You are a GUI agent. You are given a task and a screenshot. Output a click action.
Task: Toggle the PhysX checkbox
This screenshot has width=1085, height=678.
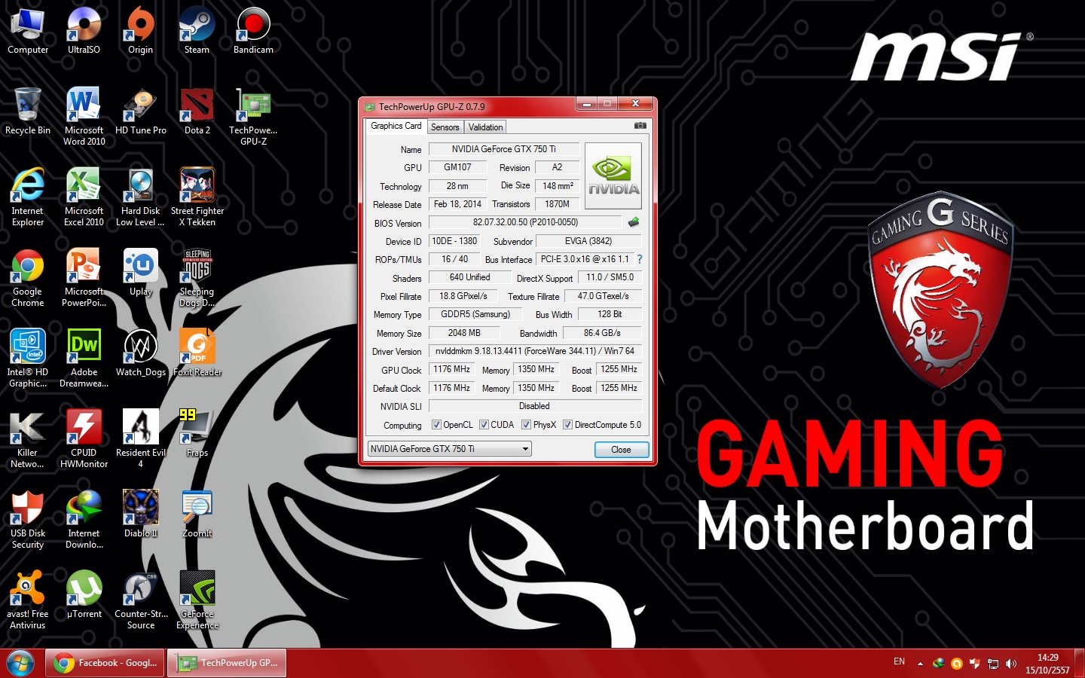coord(526,425)
